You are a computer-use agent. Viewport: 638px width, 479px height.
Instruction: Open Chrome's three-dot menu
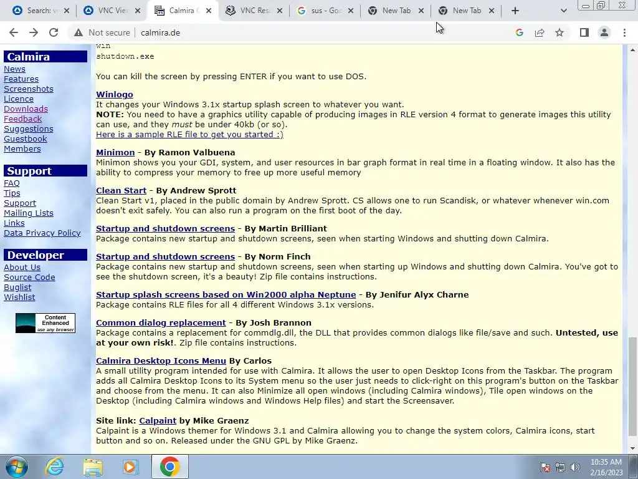point(624,32)
